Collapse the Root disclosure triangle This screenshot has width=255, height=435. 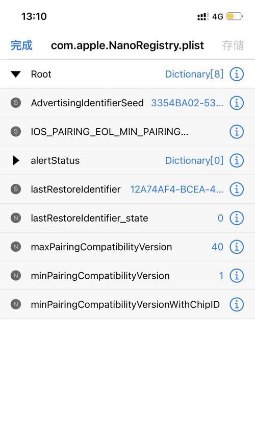pos(15,75)
